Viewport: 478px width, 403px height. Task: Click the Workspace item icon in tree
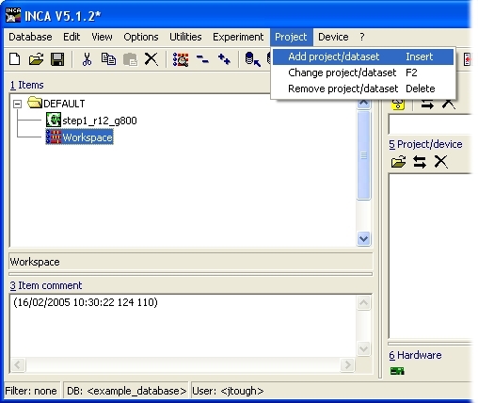pyautogui.click(x=54, y=137)
